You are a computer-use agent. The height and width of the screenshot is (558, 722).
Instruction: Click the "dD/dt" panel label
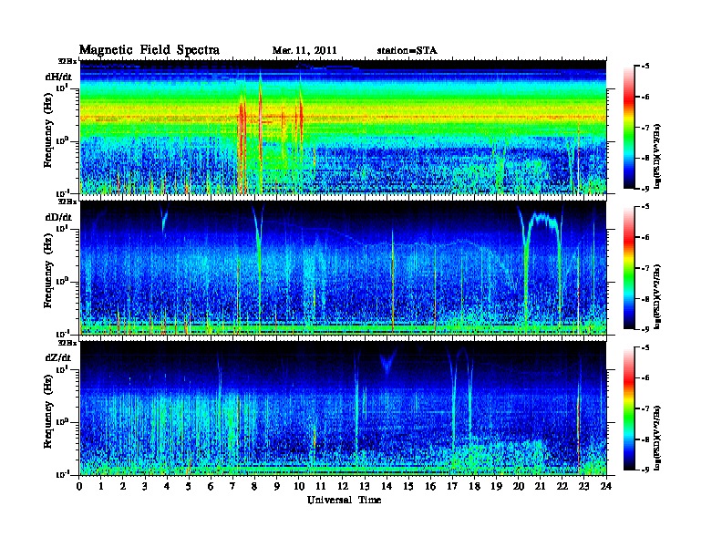[x=58, y=217]
